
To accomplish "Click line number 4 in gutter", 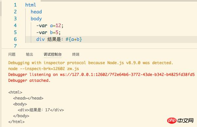I will (x=15, y=26).
